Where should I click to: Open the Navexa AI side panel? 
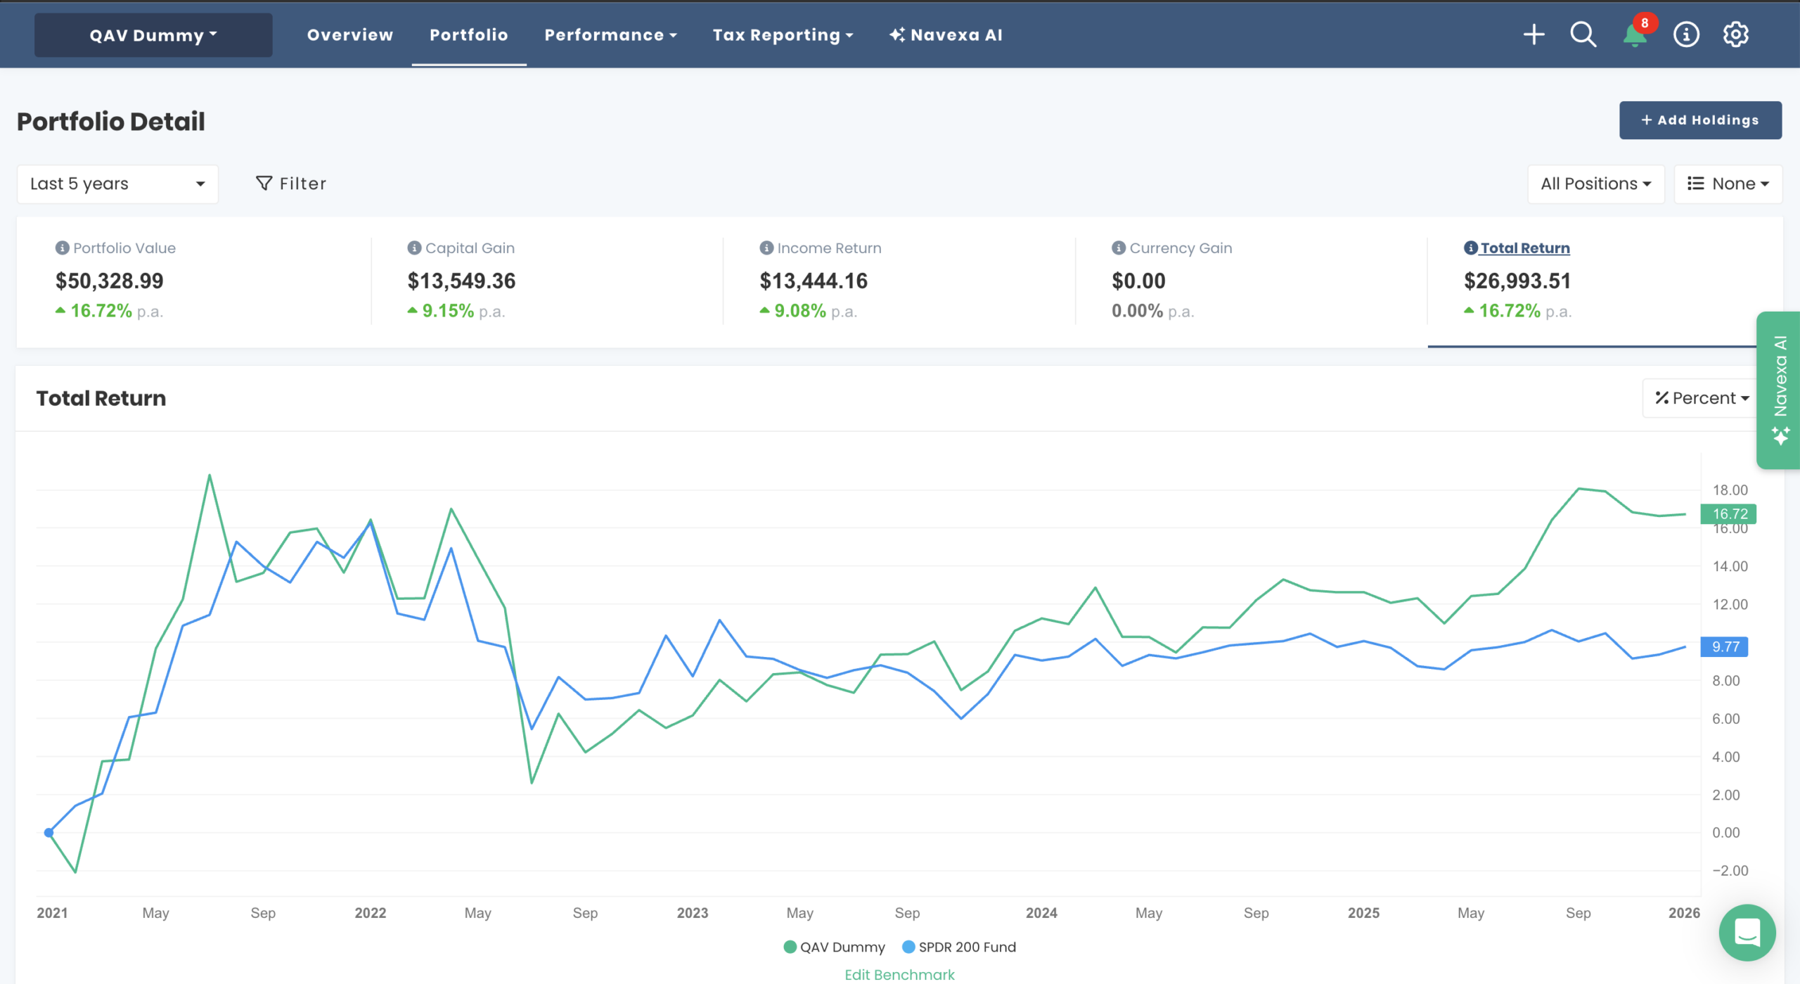pyautogui.click(x=1779, y=390)
